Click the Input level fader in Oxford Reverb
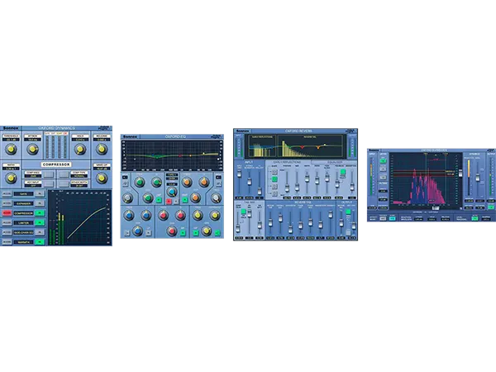This screenshot has height=372, width=496. pos(239,174)
